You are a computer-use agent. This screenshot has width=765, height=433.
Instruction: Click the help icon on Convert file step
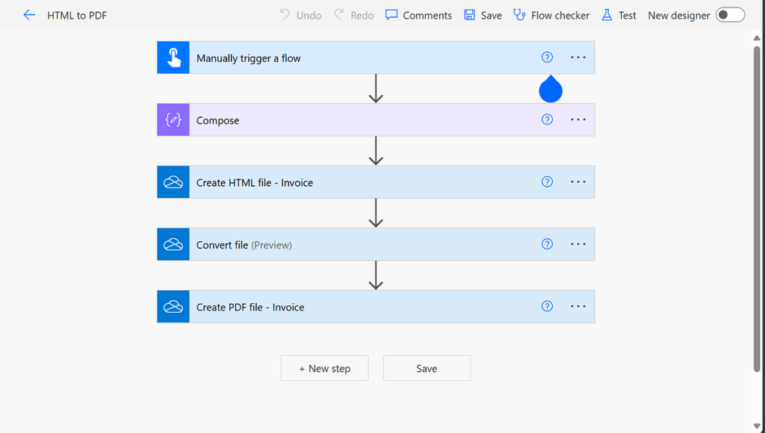coord(547,244)
